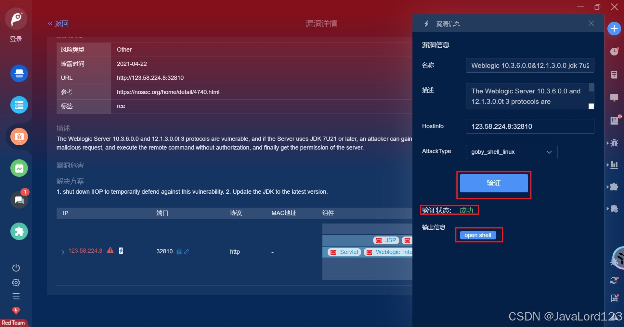This screenshot has width=624, height=327.
Task: Click the 端口 column header
Action: point(162,213)
